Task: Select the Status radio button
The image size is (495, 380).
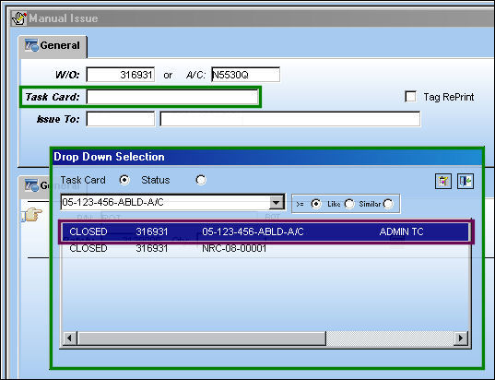Action: (x=201, y=180)
